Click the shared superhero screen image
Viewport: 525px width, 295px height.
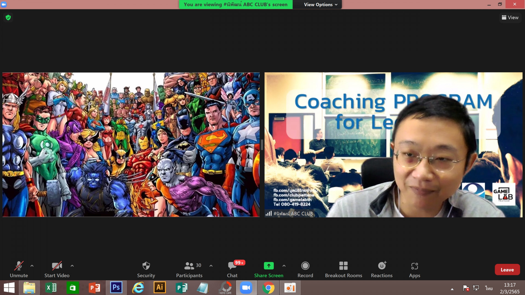(131, 144)
